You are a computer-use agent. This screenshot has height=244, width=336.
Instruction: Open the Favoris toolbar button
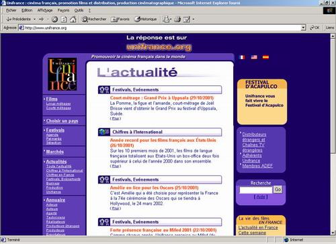tap(120, 19)
